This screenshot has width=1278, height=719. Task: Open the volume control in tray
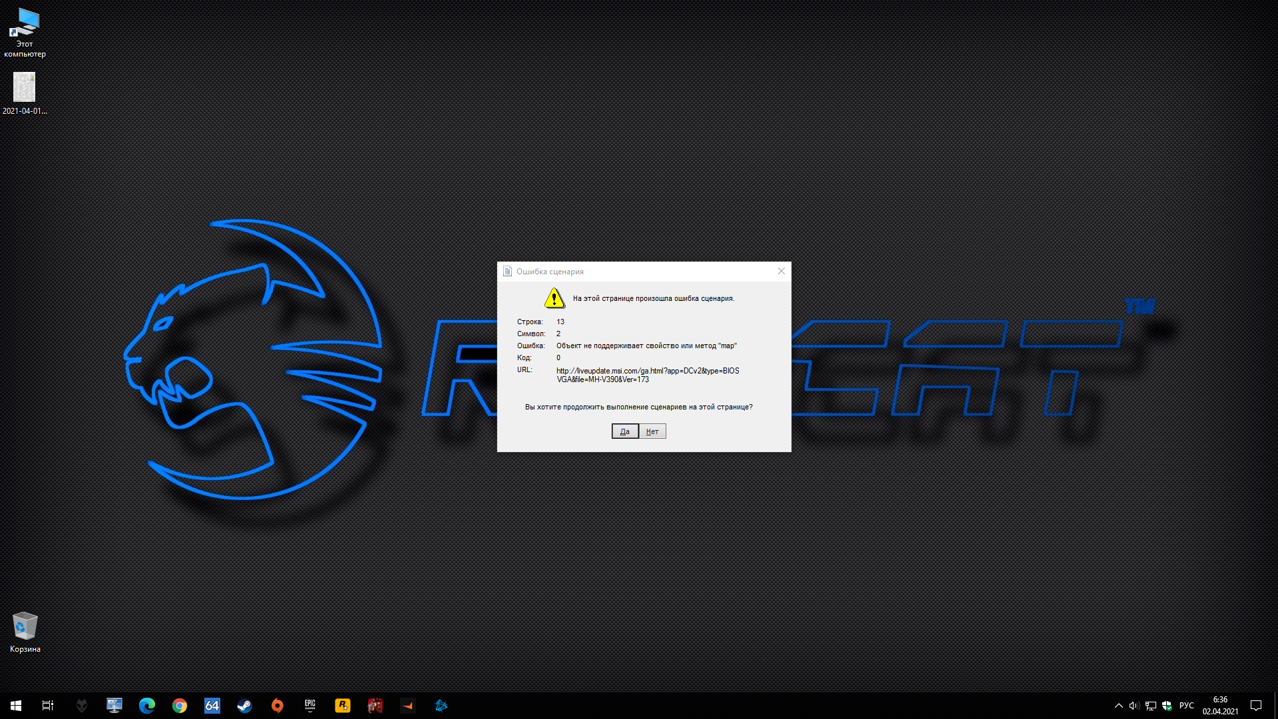pyautogui.click(x=1134, y=706)
